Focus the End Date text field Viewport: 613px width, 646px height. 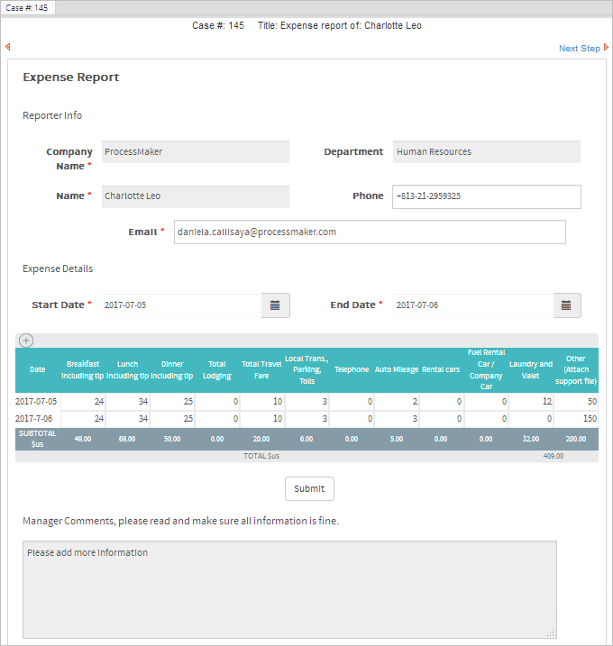pyautogui.click(x=472, y=305)
